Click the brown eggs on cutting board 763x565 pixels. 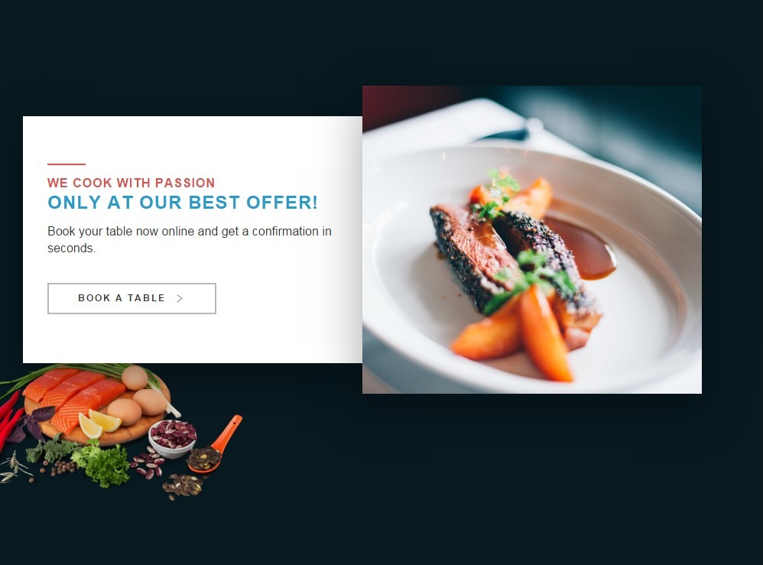click(137, 397)
